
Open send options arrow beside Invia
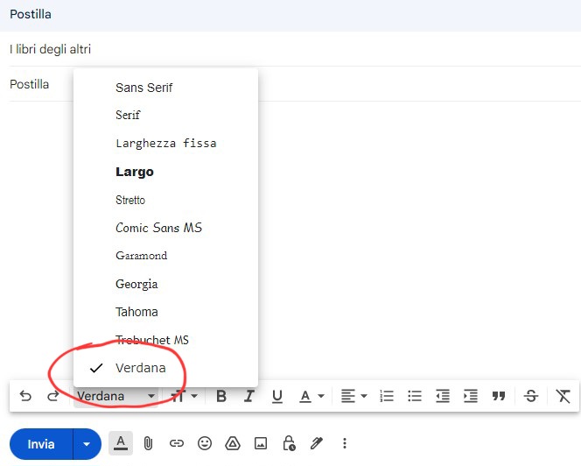click(87, 444)
